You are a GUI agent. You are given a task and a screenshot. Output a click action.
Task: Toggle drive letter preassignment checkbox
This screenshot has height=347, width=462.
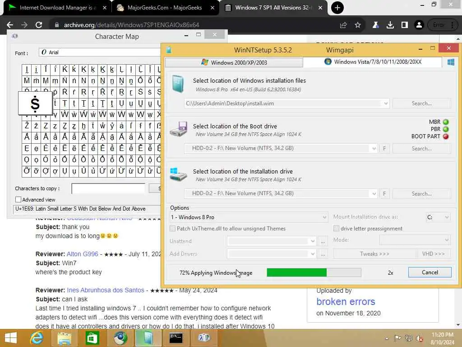pyautogui.click(x=336, y=229)
